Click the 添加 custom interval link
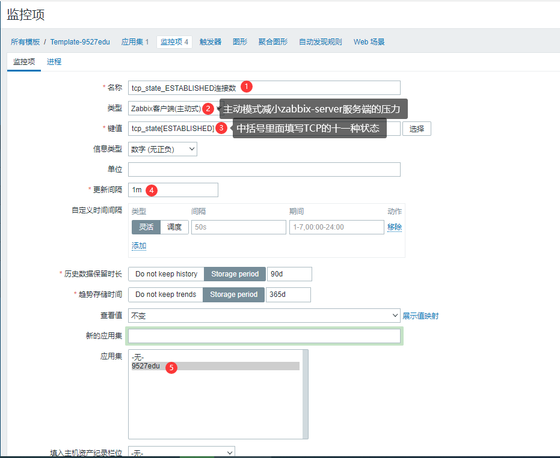The height and width of the screenshot is (458, 560). [x=139, y=246]
